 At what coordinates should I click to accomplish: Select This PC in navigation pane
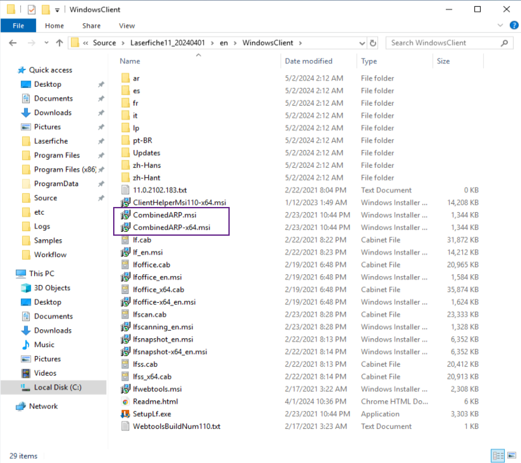(x=42, y=273)
